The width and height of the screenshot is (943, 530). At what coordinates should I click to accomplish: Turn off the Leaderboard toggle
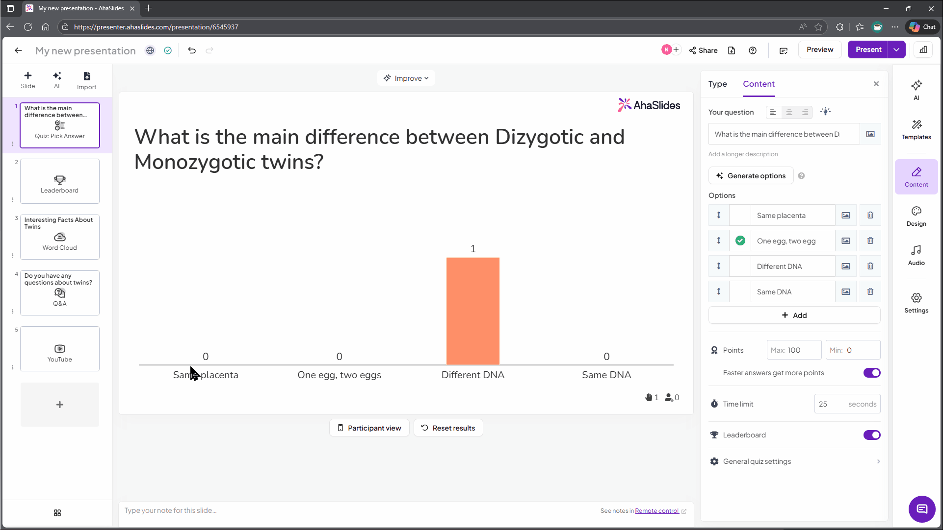click(x=872, y=435)
